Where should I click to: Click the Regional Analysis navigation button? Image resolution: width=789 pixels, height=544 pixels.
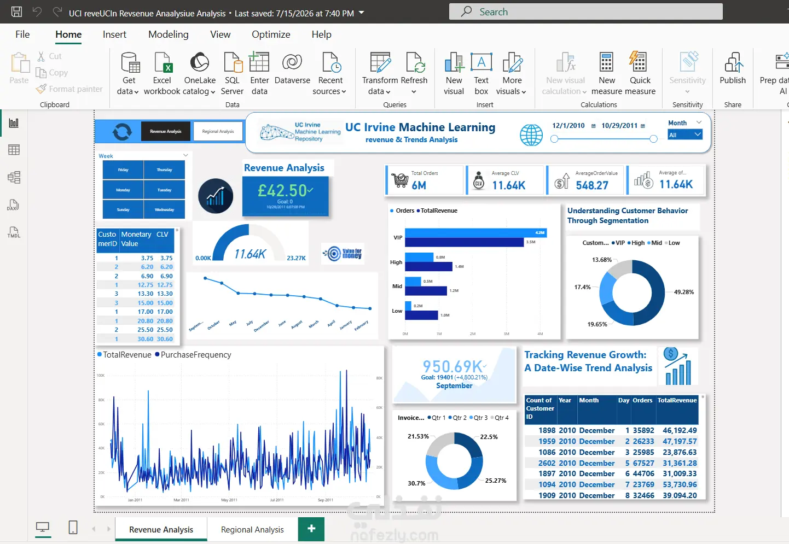pos(218,131)
